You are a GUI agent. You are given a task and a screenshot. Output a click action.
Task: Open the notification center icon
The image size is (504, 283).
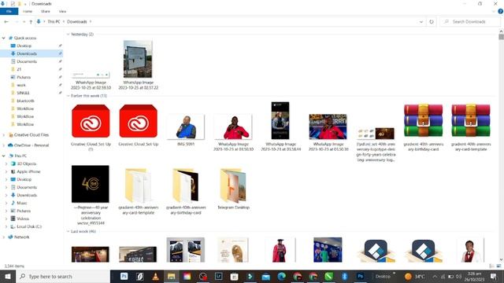(494, 276)
